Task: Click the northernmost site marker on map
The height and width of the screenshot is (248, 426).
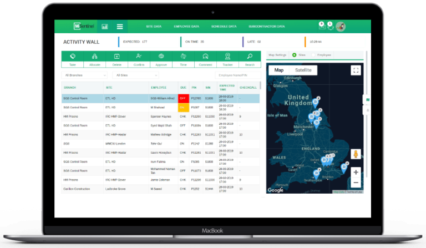Action: [316, 103]
